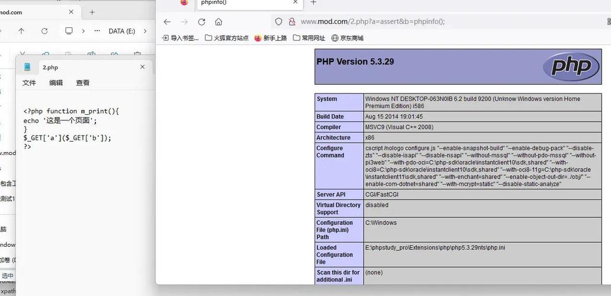Click the 'Configure Command' row label

click(x=330, y=152)
